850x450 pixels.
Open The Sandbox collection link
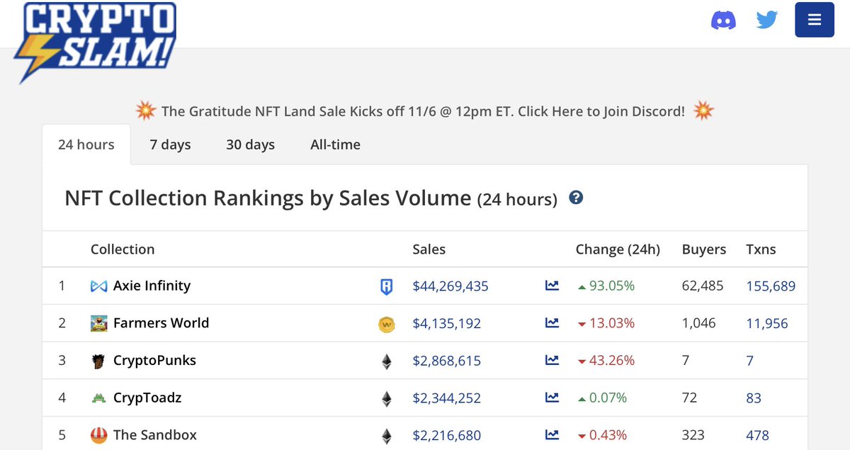pos(155,434)
